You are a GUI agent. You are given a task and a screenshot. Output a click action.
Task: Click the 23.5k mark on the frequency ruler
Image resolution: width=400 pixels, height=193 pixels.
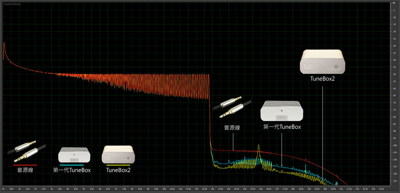click(382, 189)
